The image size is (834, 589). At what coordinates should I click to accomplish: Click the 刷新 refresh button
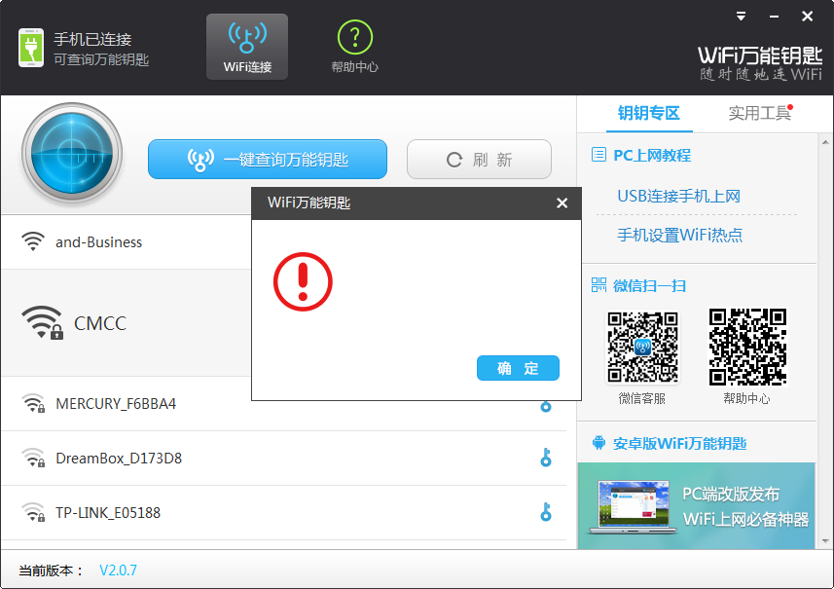click(479, 159)
